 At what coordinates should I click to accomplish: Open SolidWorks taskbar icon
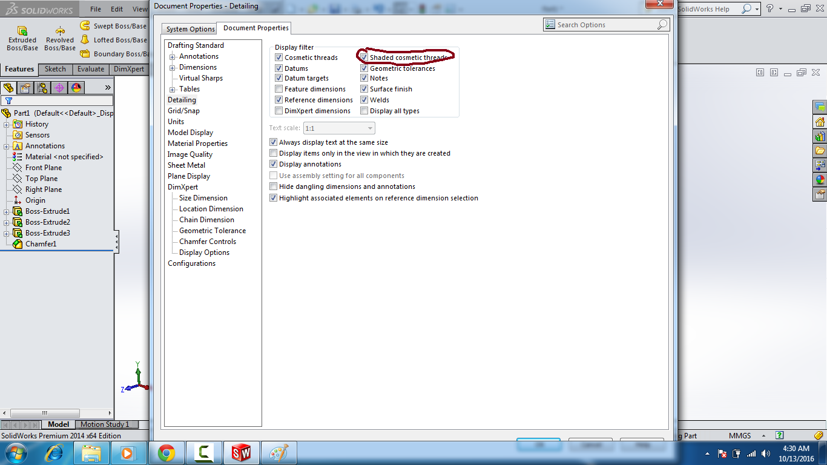point(242,452)
